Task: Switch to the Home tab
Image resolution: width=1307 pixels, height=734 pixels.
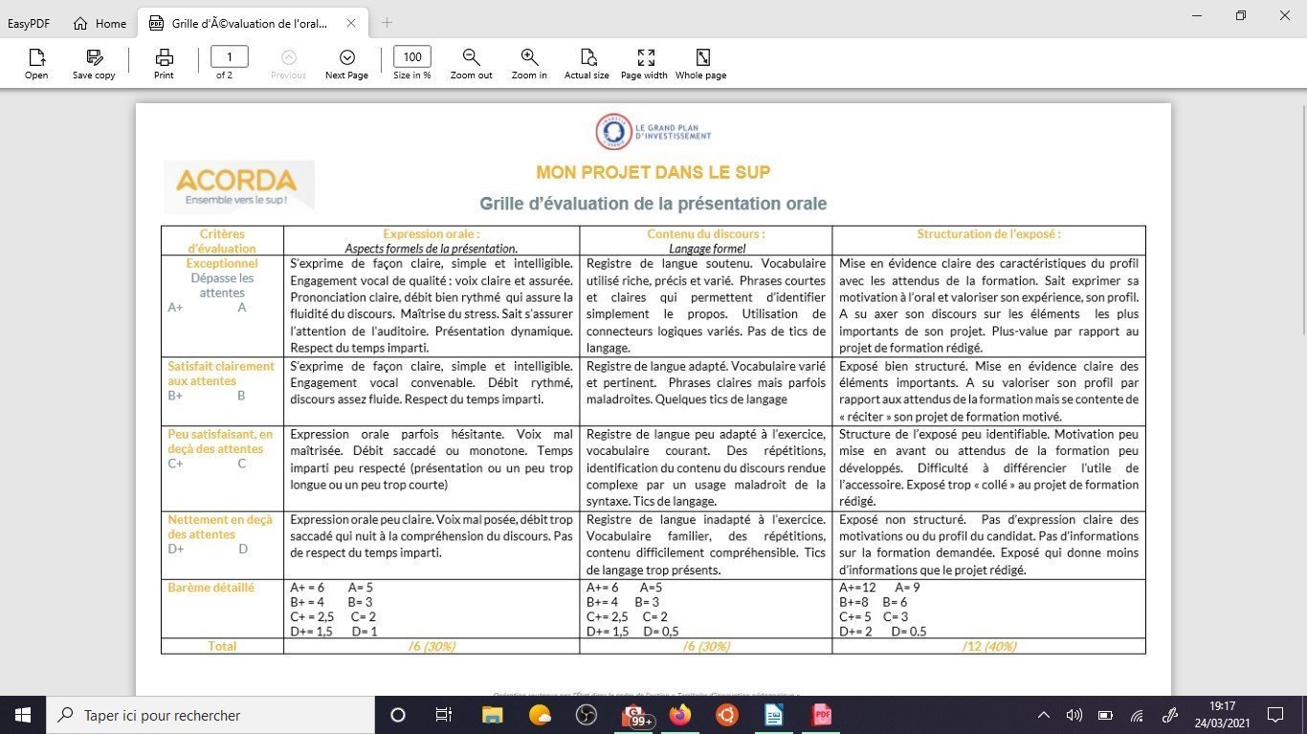Action: click(x=100, y=23)
